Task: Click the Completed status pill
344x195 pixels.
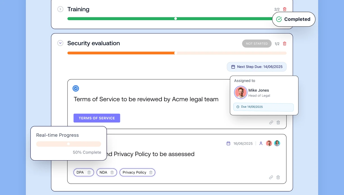Action: [x=294, y=19]
